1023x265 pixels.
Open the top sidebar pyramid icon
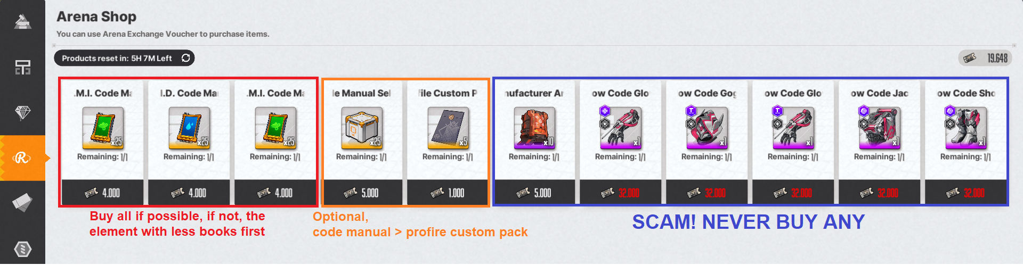22,22
